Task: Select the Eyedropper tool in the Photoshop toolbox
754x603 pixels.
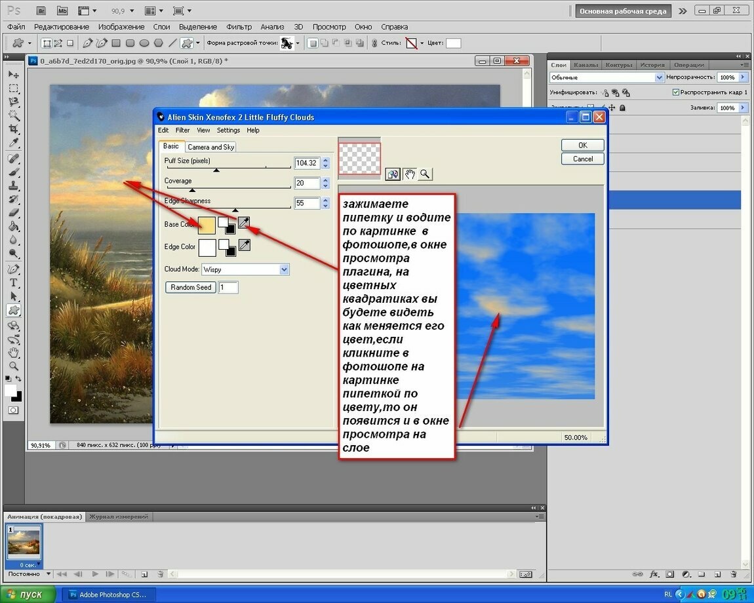Action: point(14,142)
